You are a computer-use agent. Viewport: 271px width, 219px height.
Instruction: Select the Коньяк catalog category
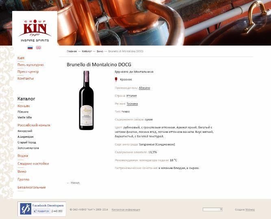click(x=24, y=106)
